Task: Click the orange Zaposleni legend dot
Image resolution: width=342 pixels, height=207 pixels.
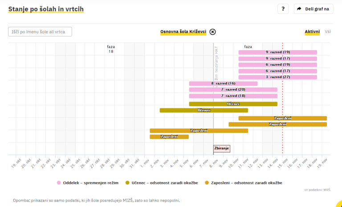Action: [x=207, y=183]
